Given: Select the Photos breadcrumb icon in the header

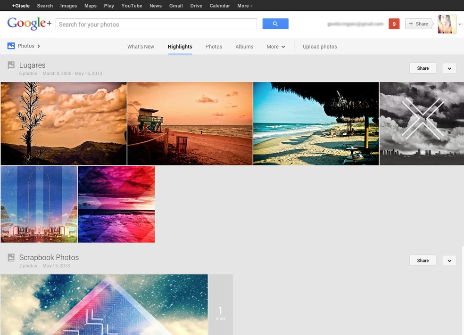Looking at the screenshot, I should 11,46.
